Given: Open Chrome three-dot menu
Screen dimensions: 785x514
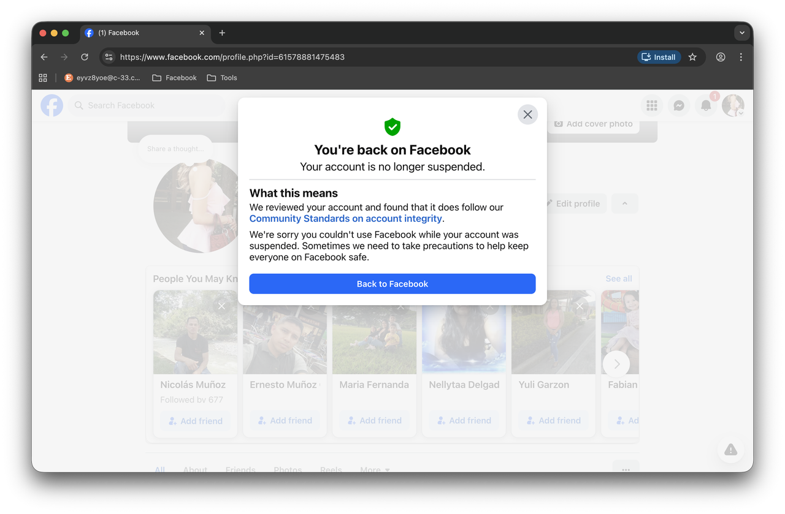Looking at the screenshot, I should [x=741, y=57].
